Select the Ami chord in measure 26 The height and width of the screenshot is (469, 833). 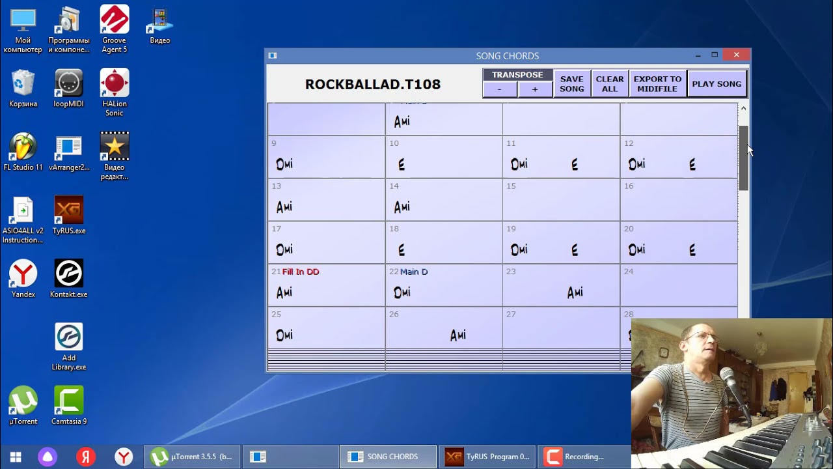[458, 335]
